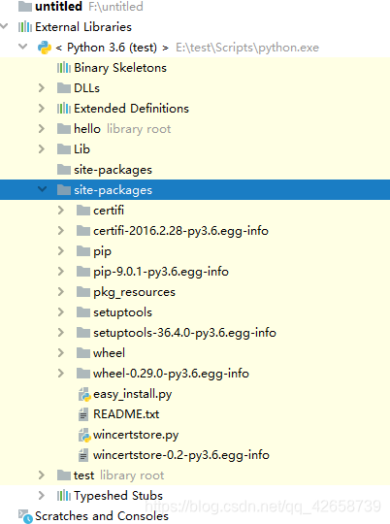Screen dimensions: 390x524
Task: Click the Python 3.6 interpreter icon
Action: [45, 48]
